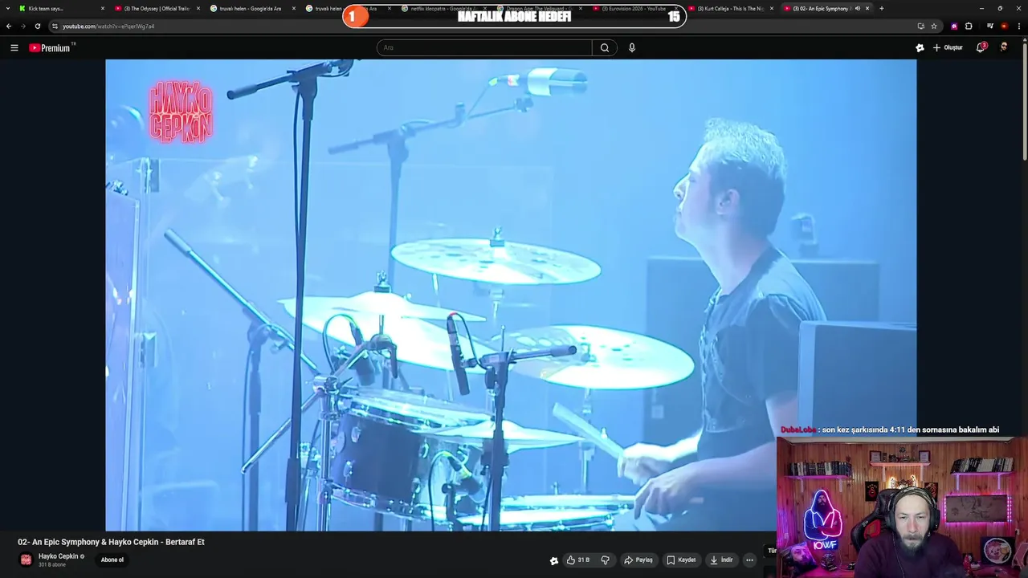Click the Haftalık Abone Hedefi overlay bar
Viewport: 1028px width, 578px height.
tap(514, 16)
